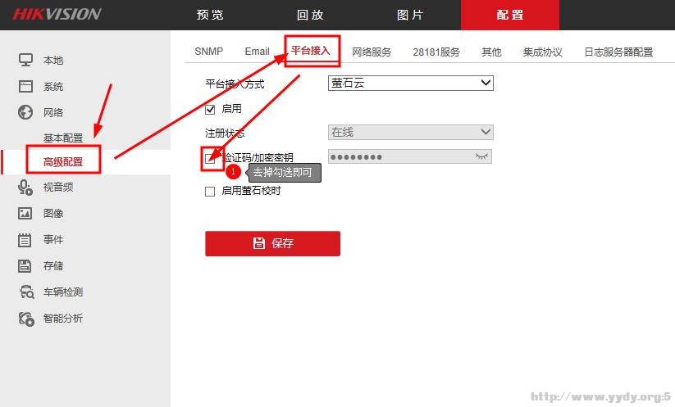Image resolution: width=675 pixels, height=407 pixels.
Task: Open the 集成协议 tab
Action: [543, 52]
